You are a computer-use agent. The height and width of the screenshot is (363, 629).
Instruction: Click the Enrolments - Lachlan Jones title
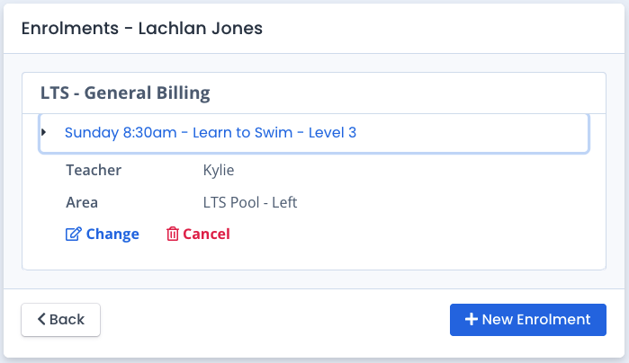pyautogui.click(x=142, y=29)
